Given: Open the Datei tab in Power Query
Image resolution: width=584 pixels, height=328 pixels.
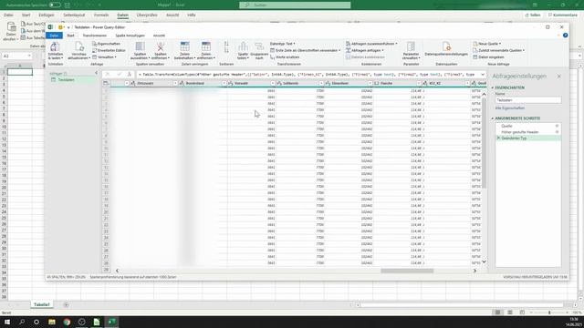Looking at the screenshot, I should point(55,36).
